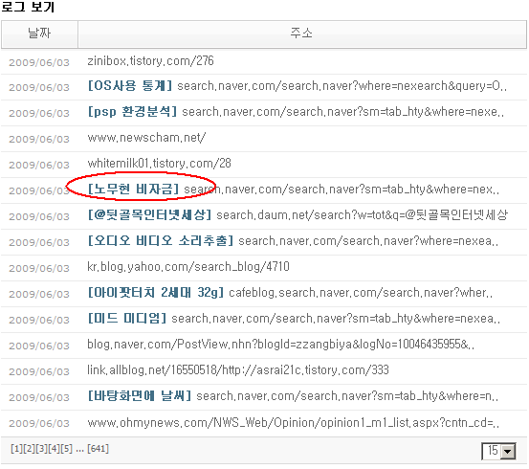Open the [@뒷골목인터넷세상] daum search link
529x469 pixels.
149,215
